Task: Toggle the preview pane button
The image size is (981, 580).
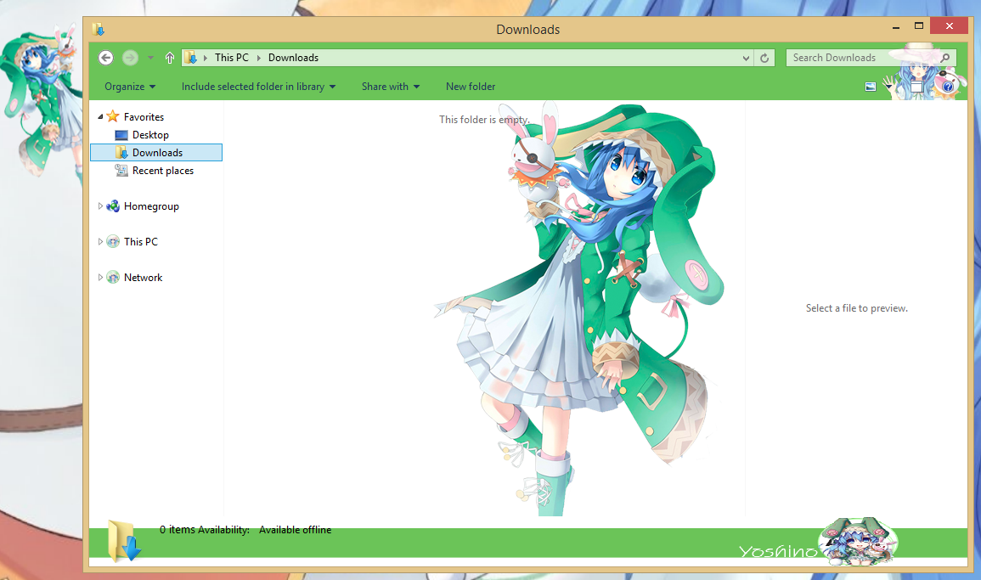Action: click(917, 87)
